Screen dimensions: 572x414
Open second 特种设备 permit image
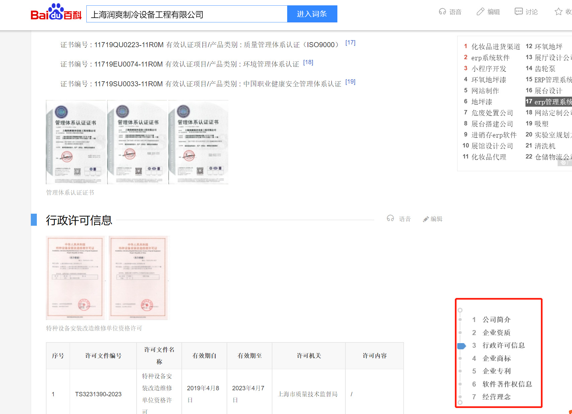point(139,278)
